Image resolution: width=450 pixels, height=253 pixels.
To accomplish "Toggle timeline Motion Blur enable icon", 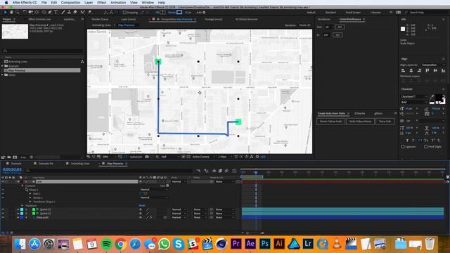I will coord(226,171).
